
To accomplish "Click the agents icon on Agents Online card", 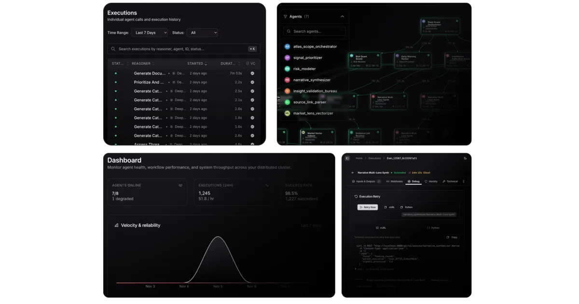I will tap(180, 185).
